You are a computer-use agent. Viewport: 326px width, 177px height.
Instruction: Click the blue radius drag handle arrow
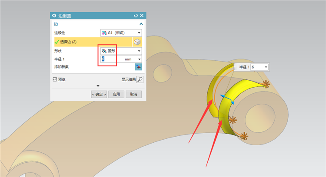227,99
